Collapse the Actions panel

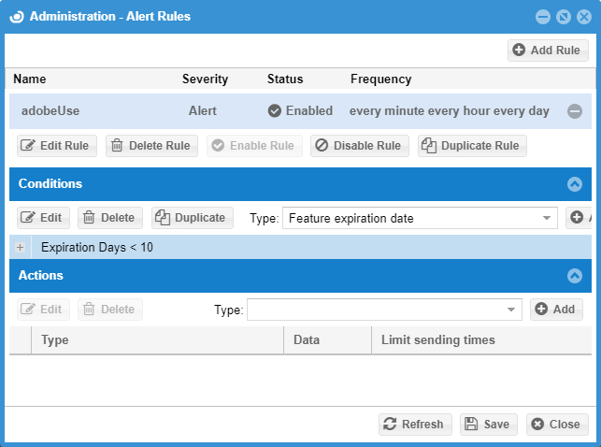coord(575,276)
